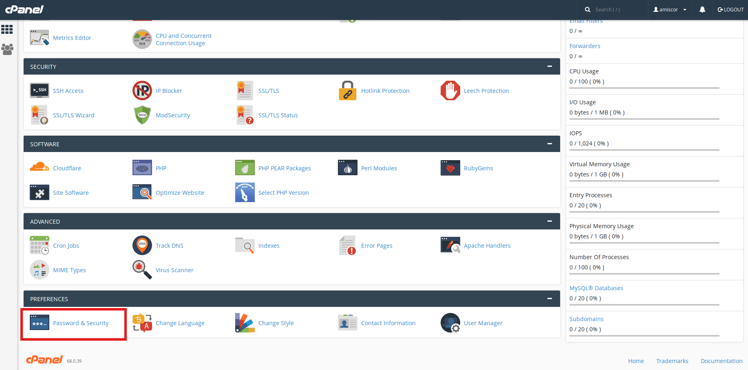The image size is (748, 370).
Task: Open the RubyGems manager
Action: pos(478,168)
